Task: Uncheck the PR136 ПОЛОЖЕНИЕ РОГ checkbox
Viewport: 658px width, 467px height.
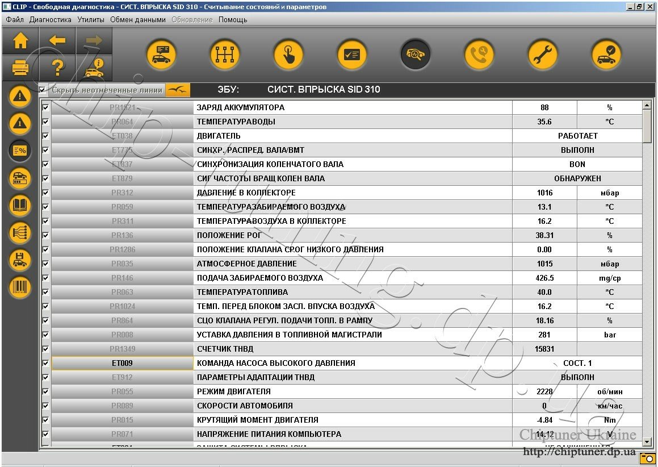Action: pyautogui.click(x=45, y=235)
